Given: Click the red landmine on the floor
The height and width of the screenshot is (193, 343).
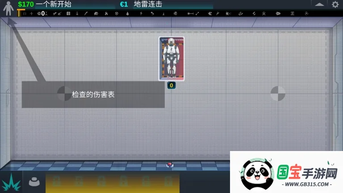Looking at the screenshot, I should (x=170, y=164).
